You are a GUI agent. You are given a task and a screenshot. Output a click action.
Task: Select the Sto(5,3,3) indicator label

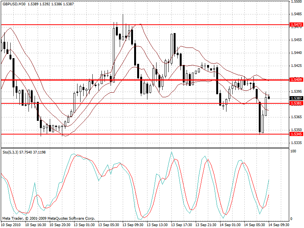click(x=11, y=152)
